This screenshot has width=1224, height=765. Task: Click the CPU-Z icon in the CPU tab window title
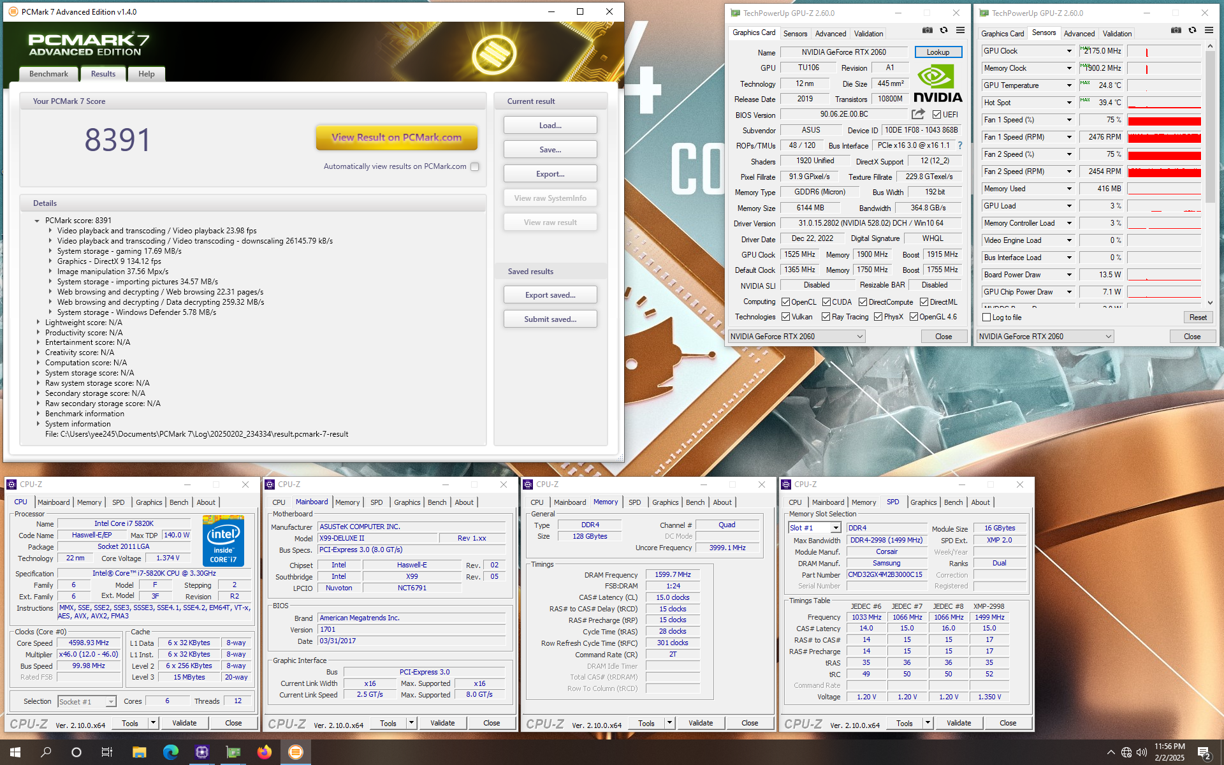[x=11, y=484]
